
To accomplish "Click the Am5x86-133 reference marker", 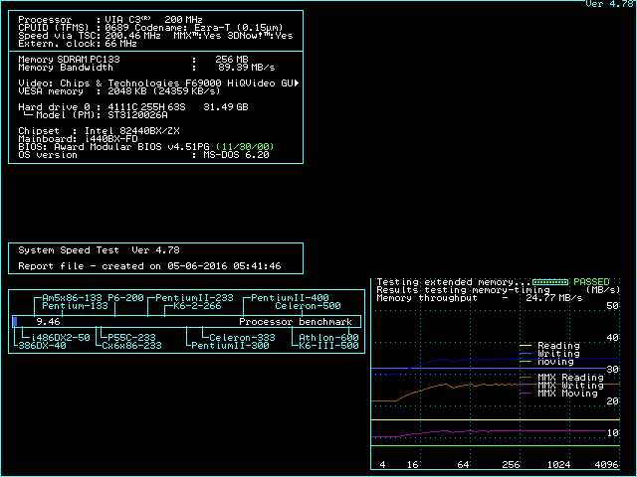I will click(72, 298).
